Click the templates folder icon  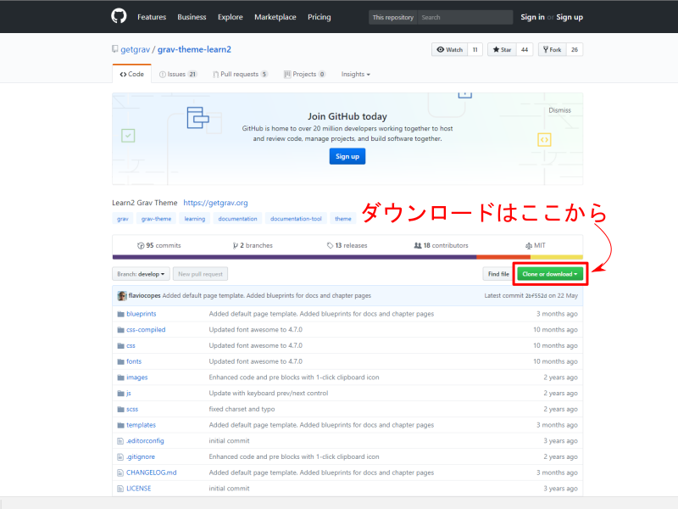click(120, 425)
